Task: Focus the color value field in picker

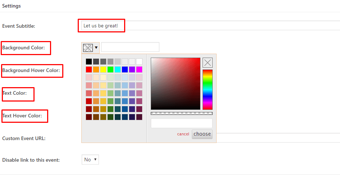Action: coord(181,123)
